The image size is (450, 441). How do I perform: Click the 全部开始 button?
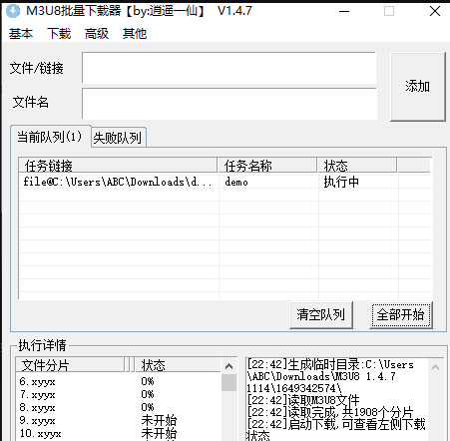pos(401,315)
